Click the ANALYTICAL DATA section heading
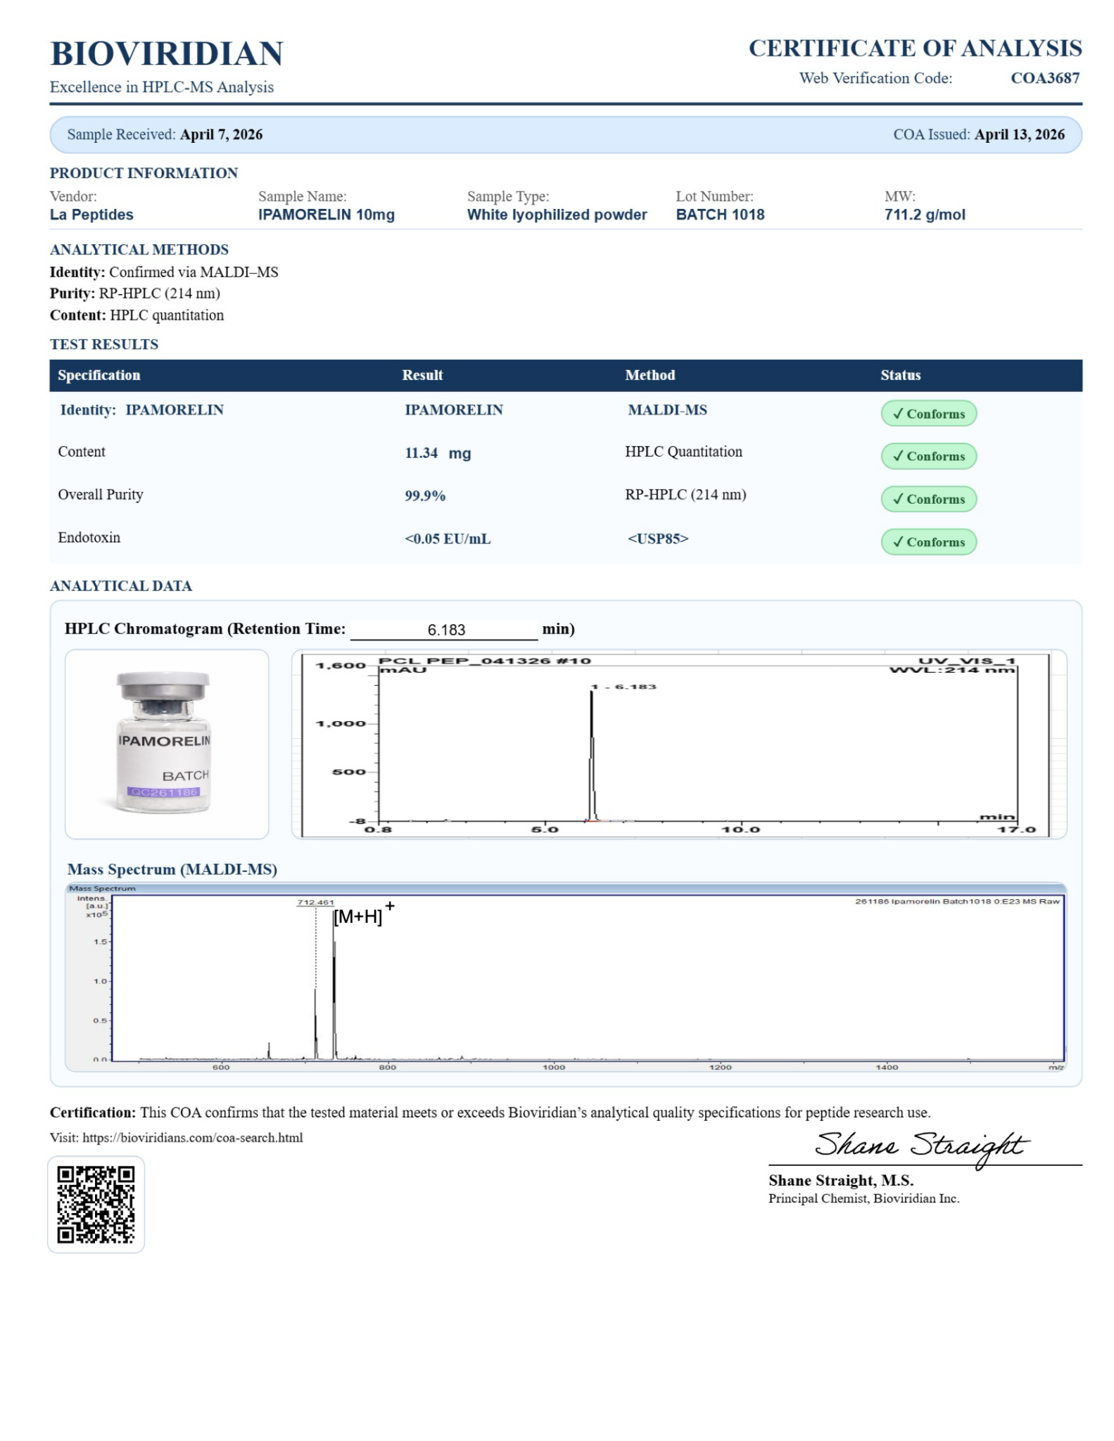Image resolution: width=1114 pixels, height=1441 pixels. point(121,586)
